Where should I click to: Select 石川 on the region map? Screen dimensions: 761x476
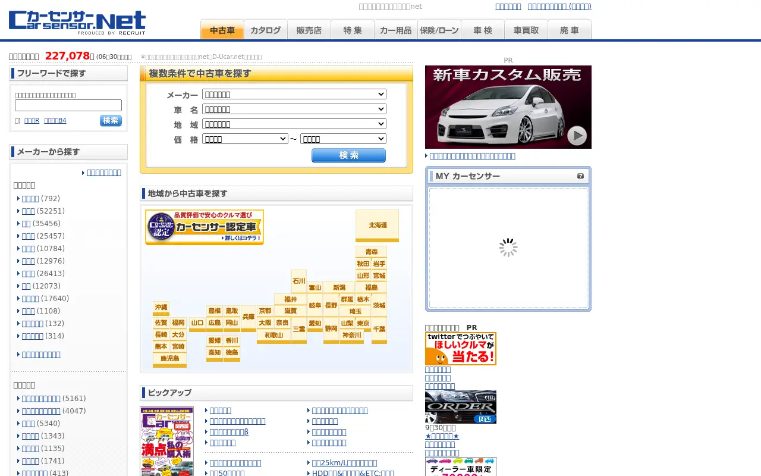(299, 281)
